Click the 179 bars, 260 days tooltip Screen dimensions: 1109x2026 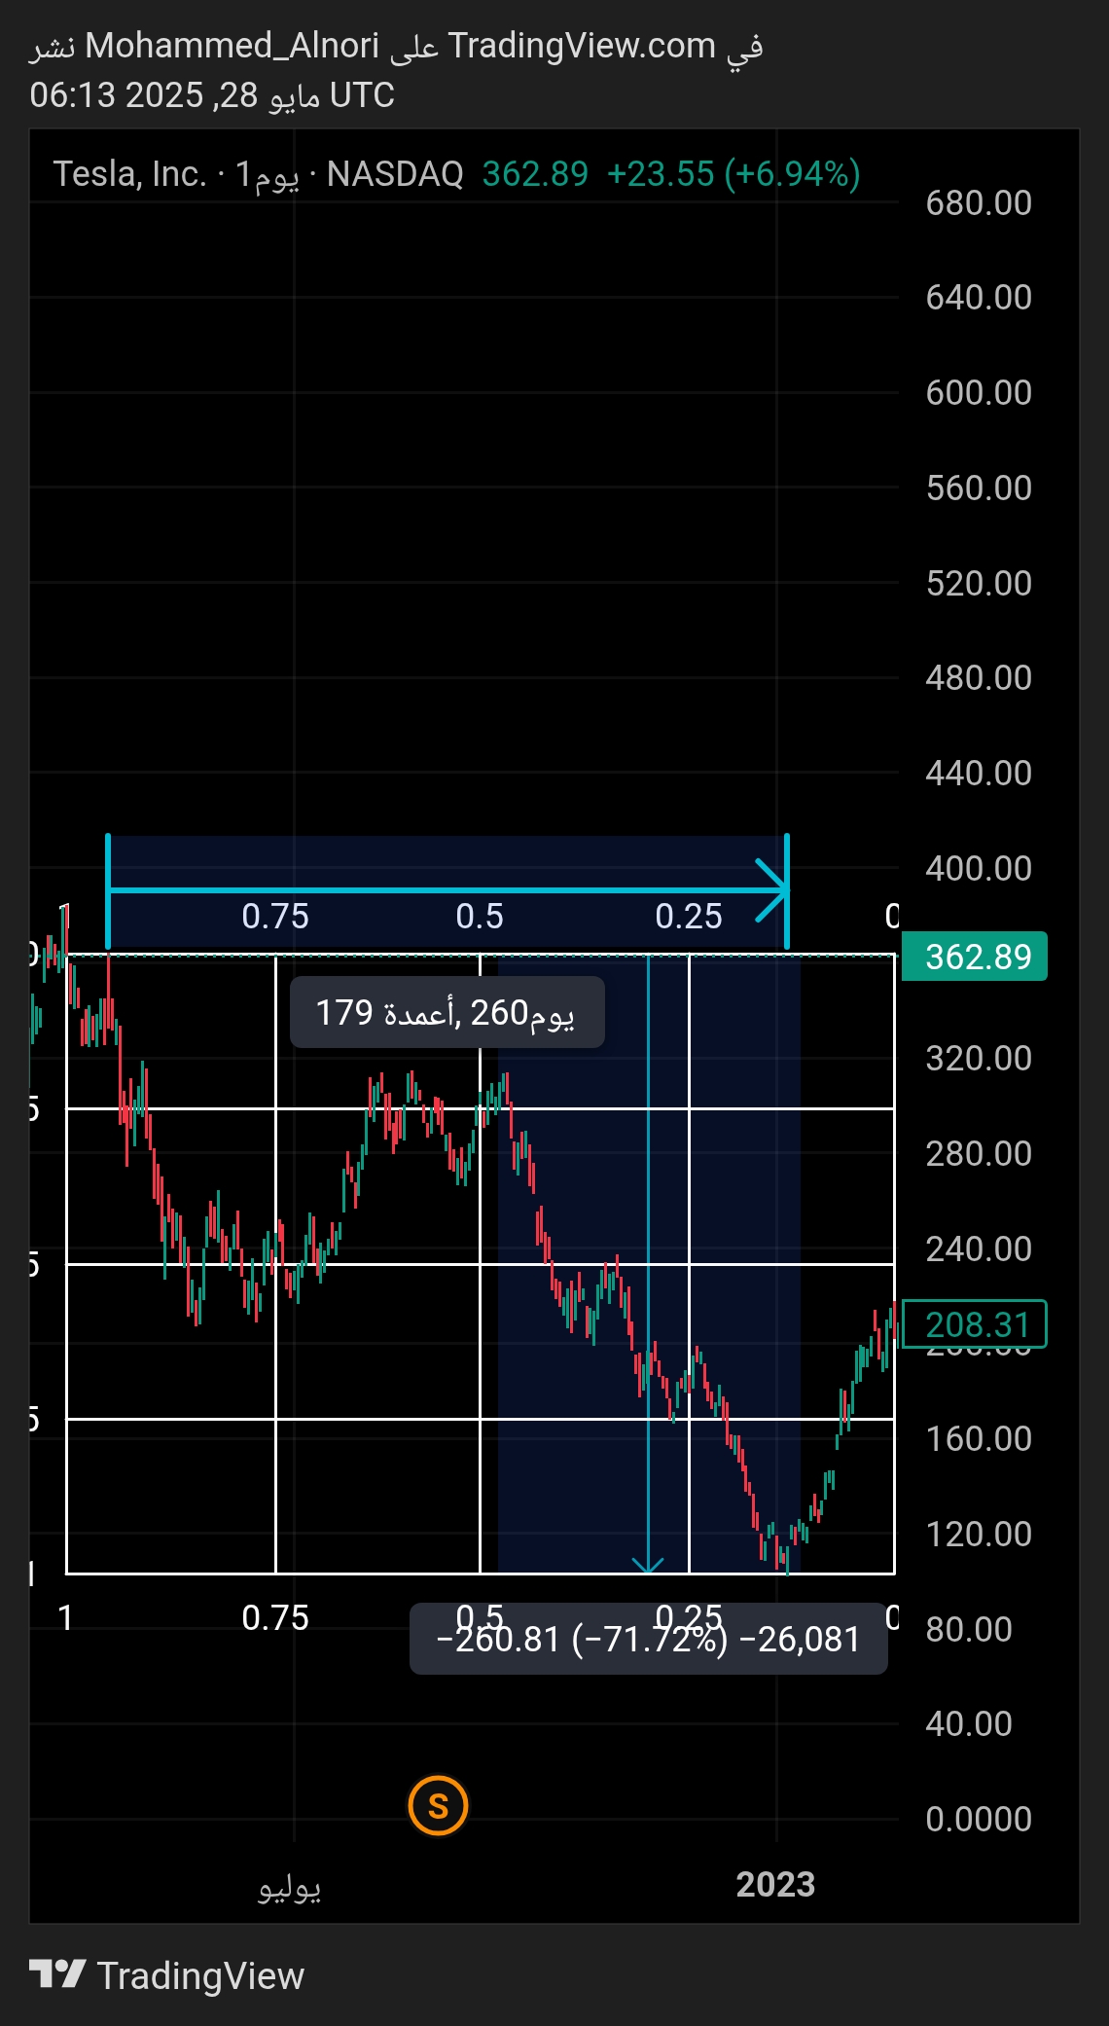447,1012
